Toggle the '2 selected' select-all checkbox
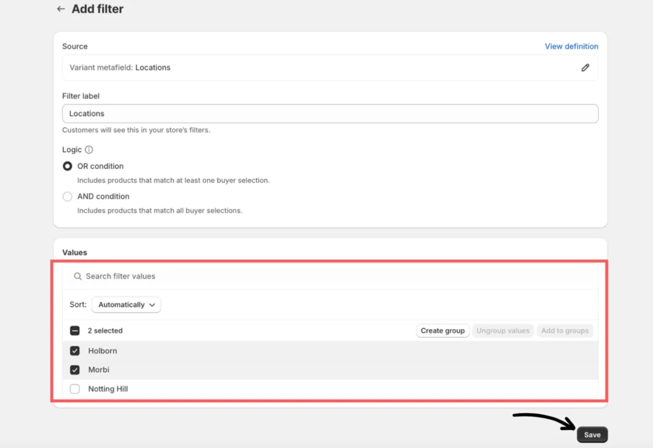Screen dimensions: 653x448 coord(75,331)
